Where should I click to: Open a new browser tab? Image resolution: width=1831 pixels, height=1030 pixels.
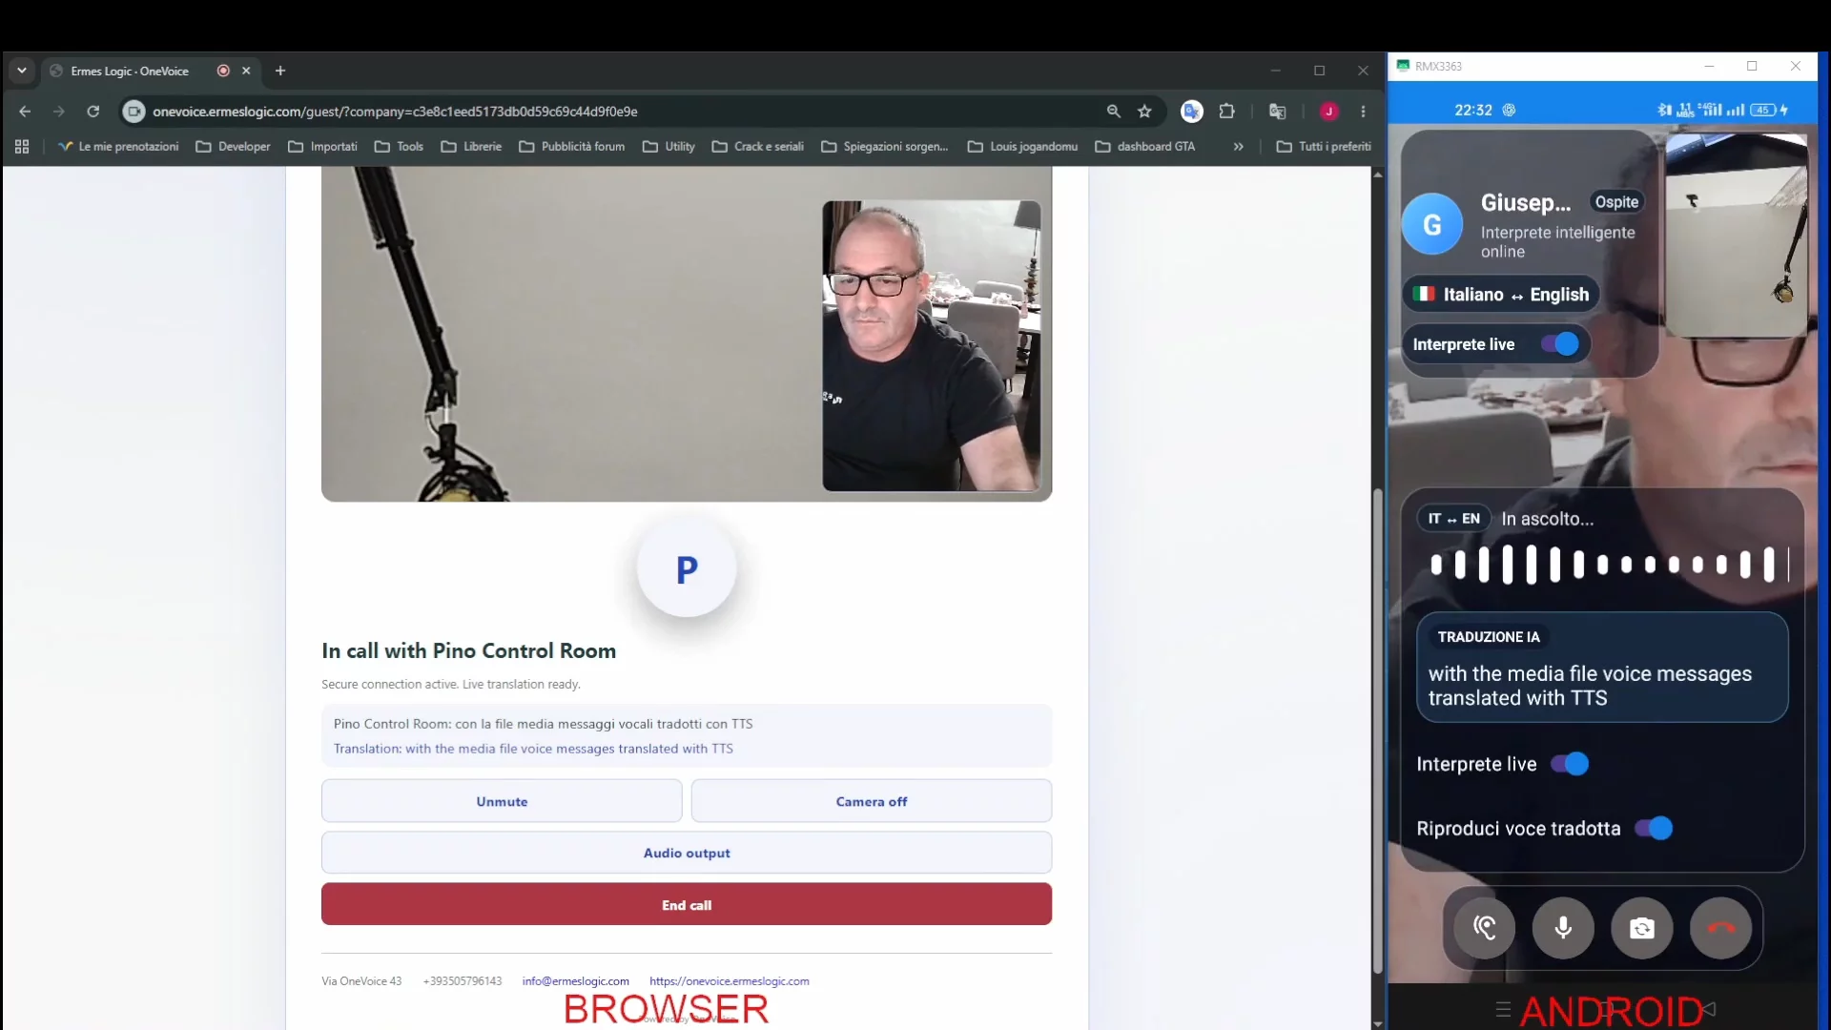[280, 71]
